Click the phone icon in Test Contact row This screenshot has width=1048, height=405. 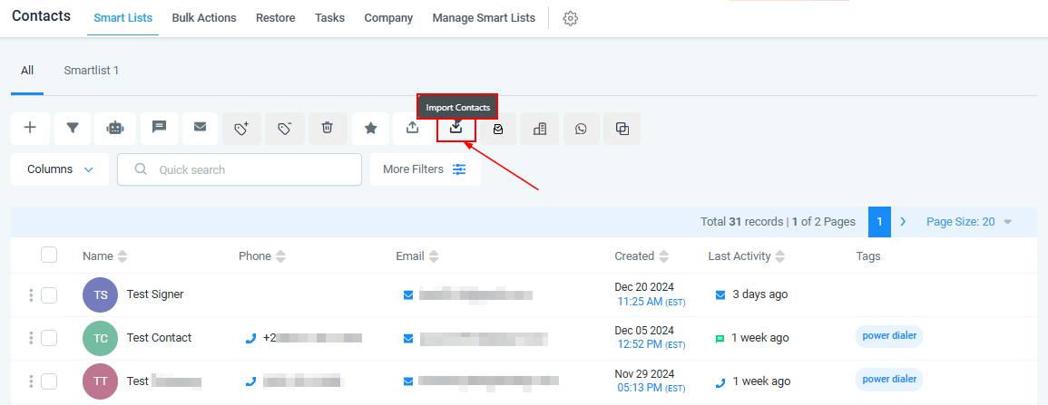(x=250, y=338)
